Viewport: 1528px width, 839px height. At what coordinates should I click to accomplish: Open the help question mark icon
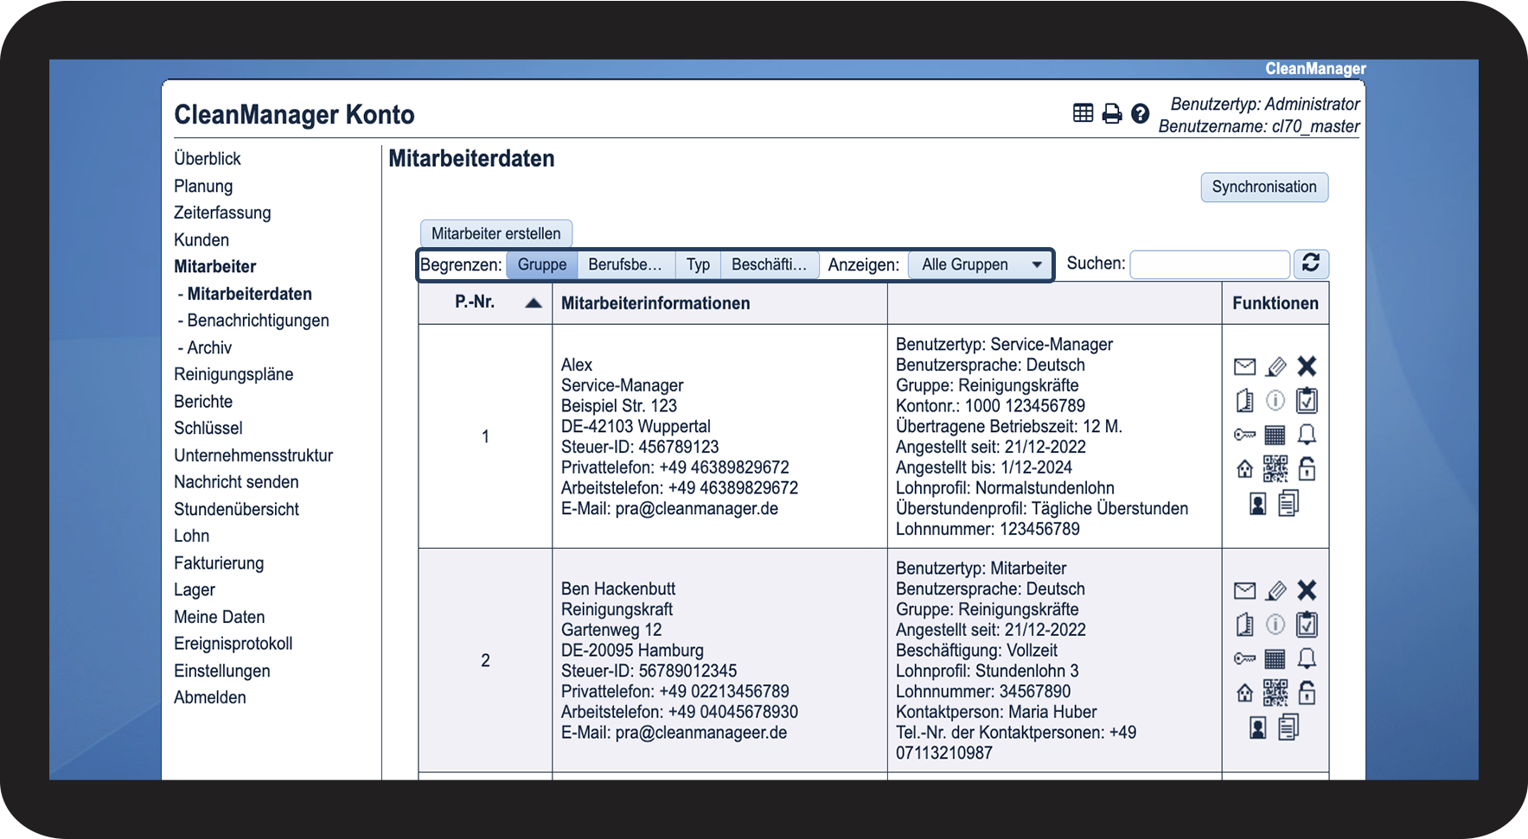pyautogui.click(x=1141, y=114)
